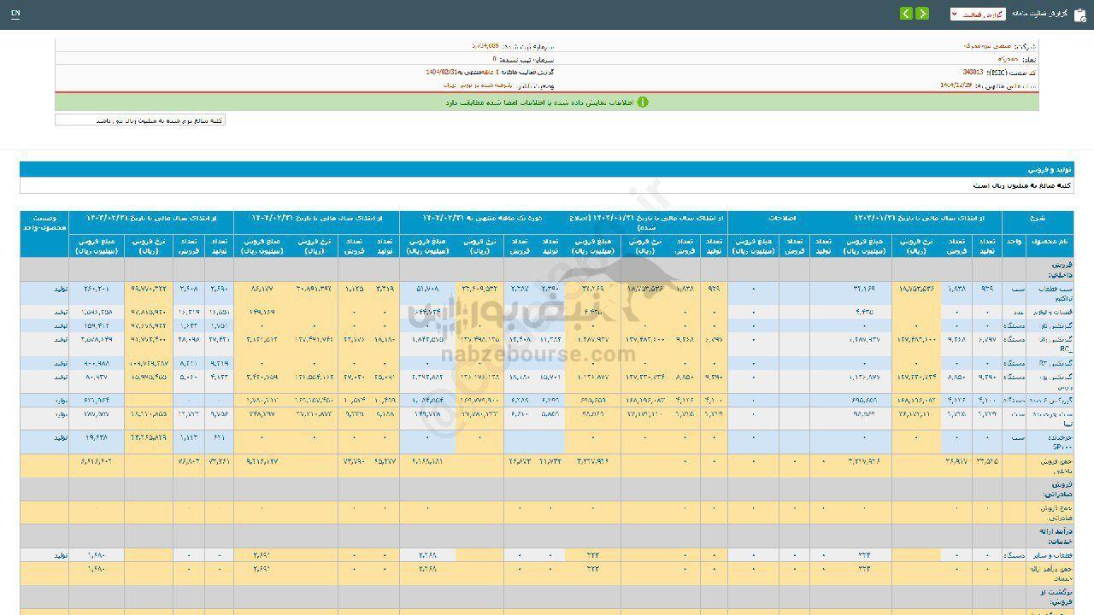
Task: Click the ISIC industry code 343013
Action: (973, 73)
